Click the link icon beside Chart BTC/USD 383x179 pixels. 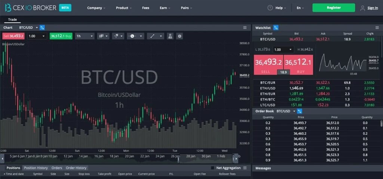(42, 27)
